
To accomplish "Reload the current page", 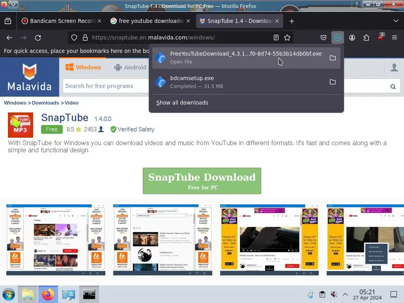I will [38, 37].
